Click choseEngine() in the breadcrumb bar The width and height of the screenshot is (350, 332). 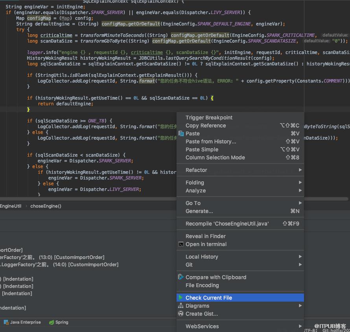pos(46,206)
